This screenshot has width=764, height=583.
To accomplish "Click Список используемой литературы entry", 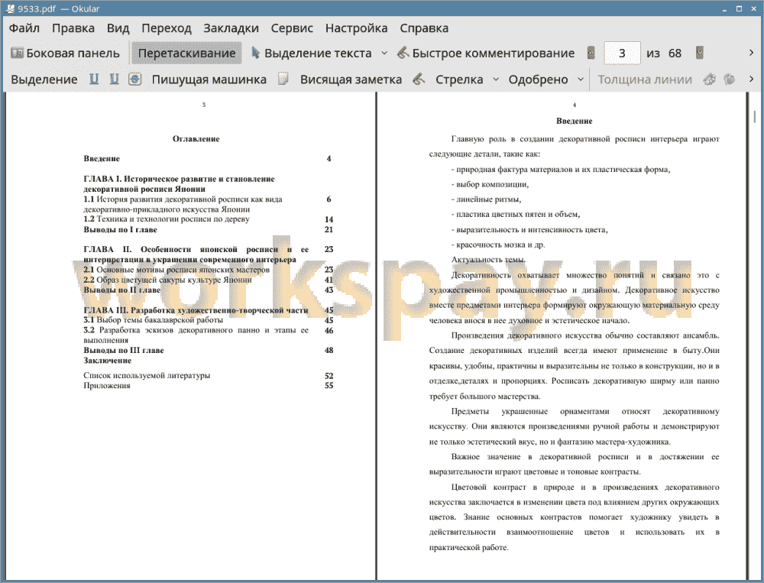I will (x=147, y=376).
